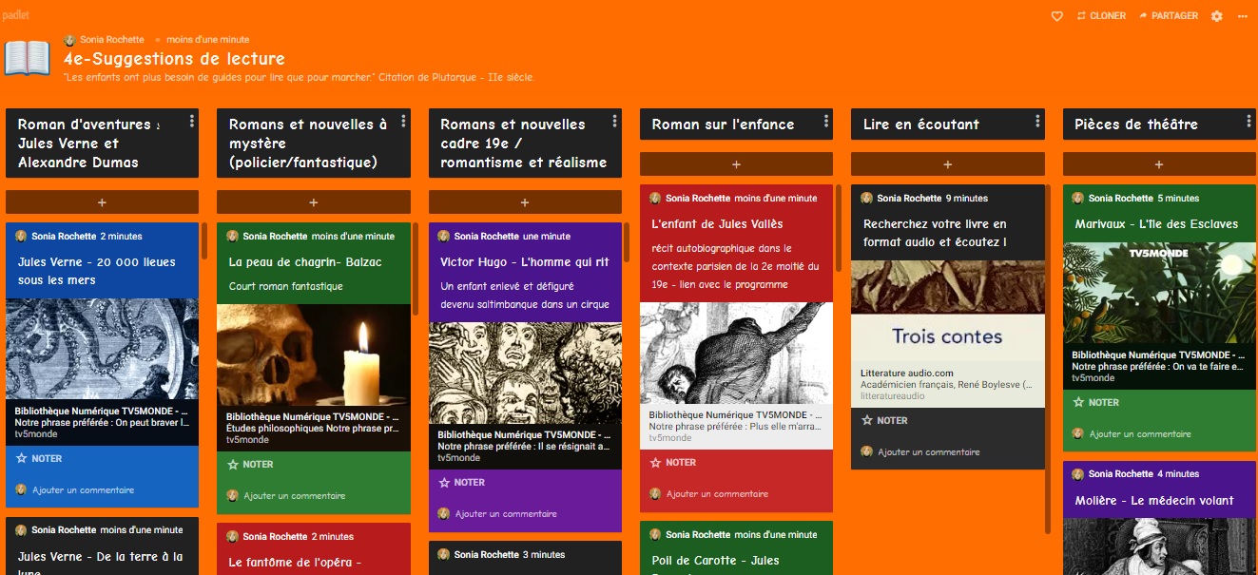1258x575 pixels.
Task: Rate La peau de chagrin with NOTER star
Action: click(x=250, y=464)
